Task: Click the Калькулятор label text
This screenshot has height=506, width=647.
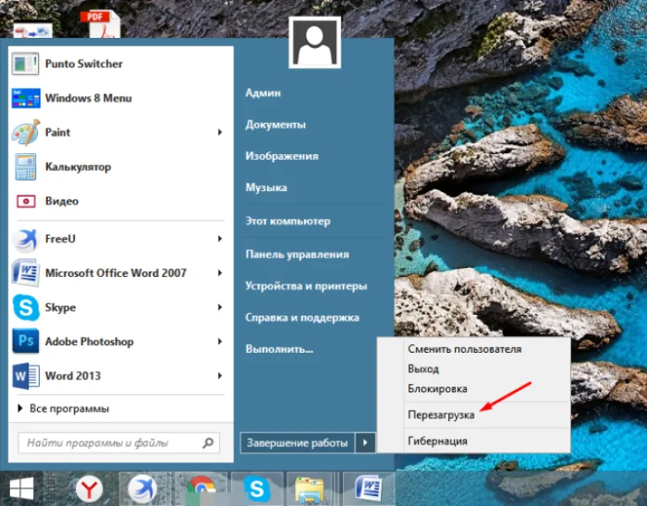Action: pyautogui.click(x=78, y=167)
